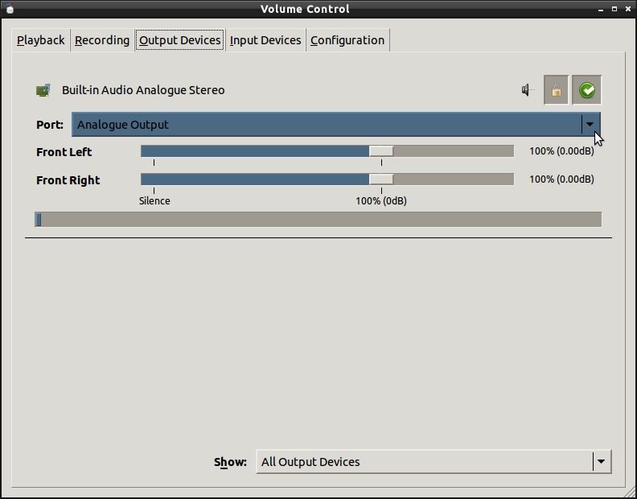Open the Recording tab
The height and width of the screenshot is (499, 637).
102,40
